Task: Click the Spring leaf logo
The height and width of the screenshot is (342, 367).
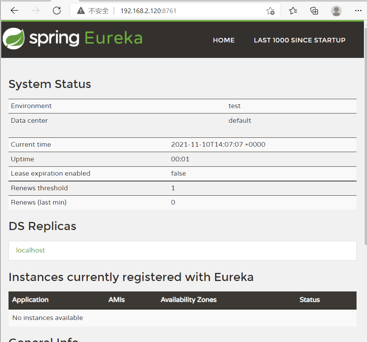Action: pos(14,39)
